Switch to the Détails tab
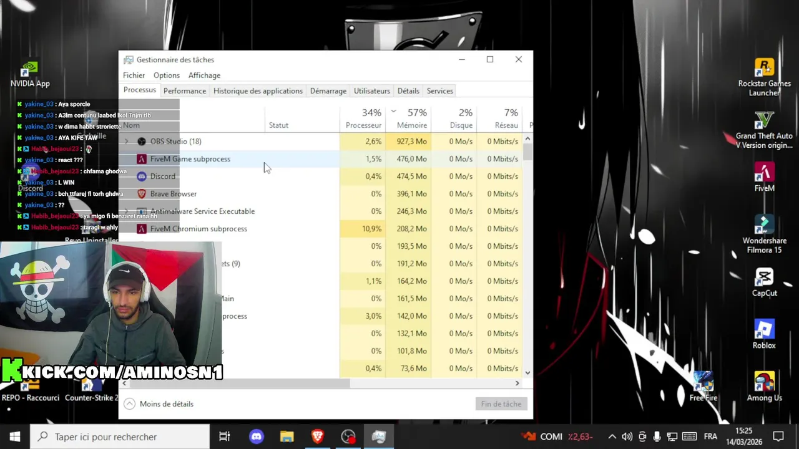Viewport: 799px width, 449px height. [x=408, y=91]
